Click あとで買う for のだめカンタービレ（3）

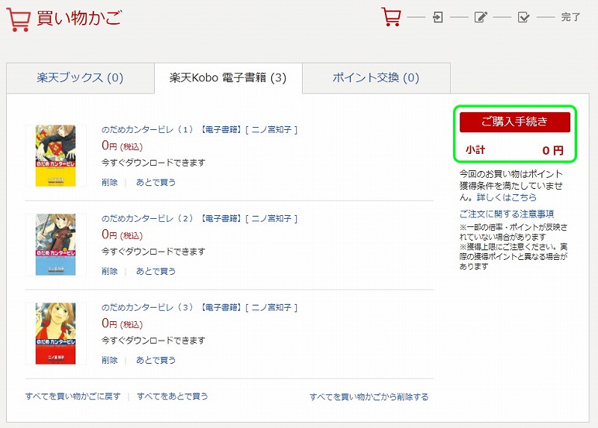point(156,360)
